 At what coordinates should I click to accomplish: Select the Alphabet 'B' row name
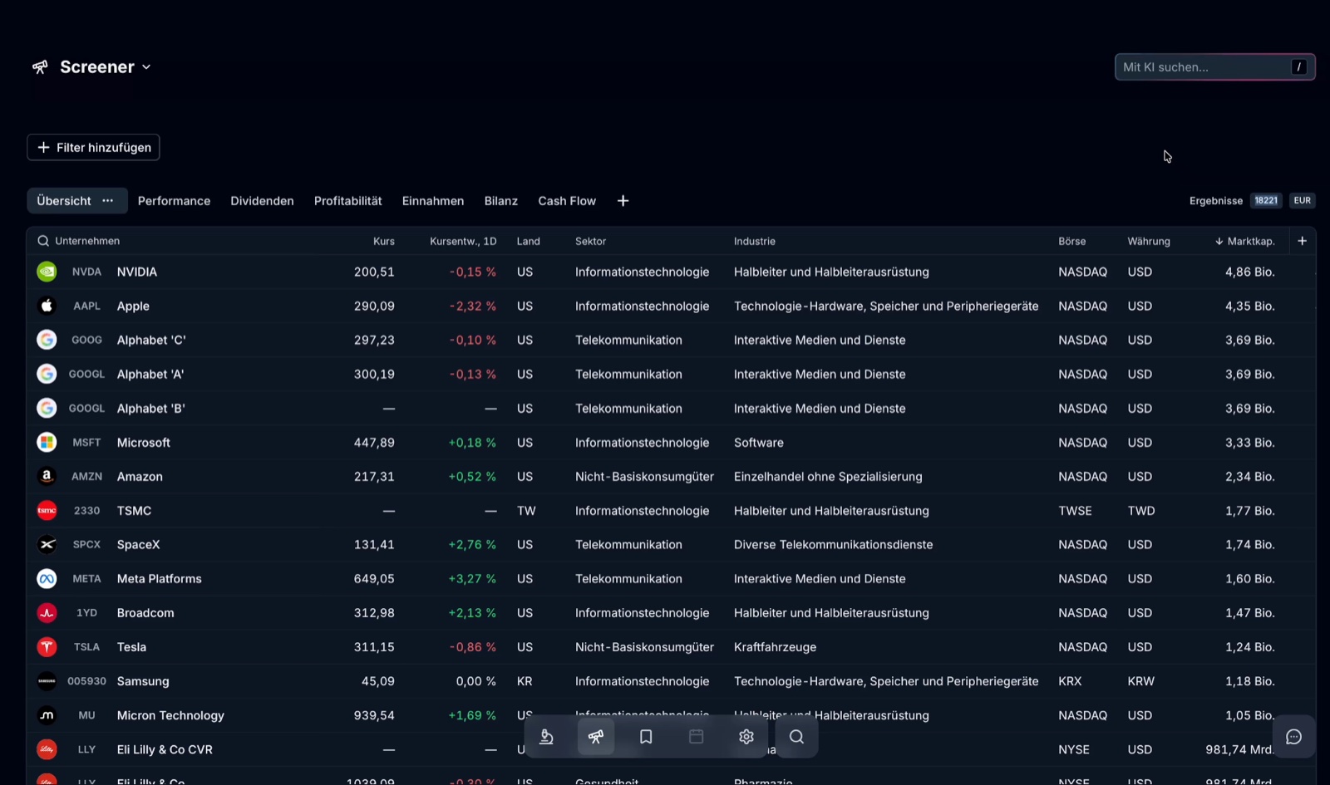[x=151, y=408]
